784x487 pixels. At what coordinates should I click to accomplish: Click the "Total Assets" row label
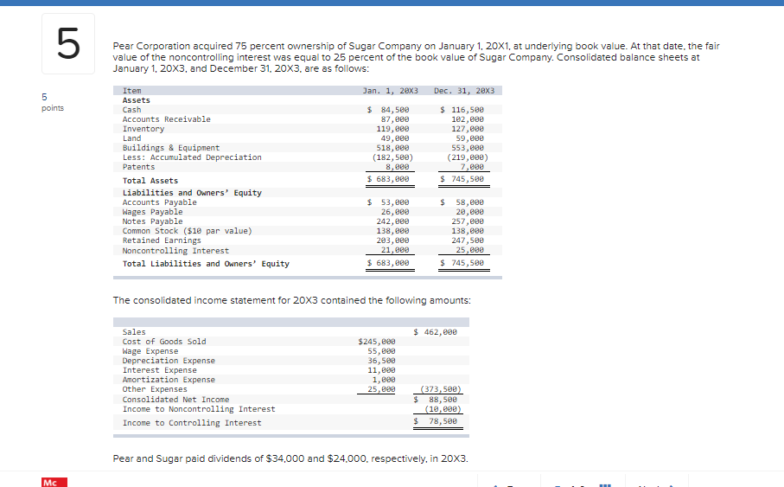150,181
